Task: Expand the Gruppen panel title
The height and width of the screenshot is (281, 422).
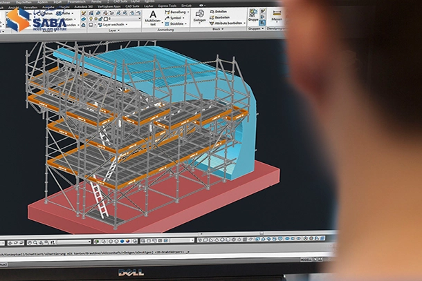Action: (x=255, y=28)
